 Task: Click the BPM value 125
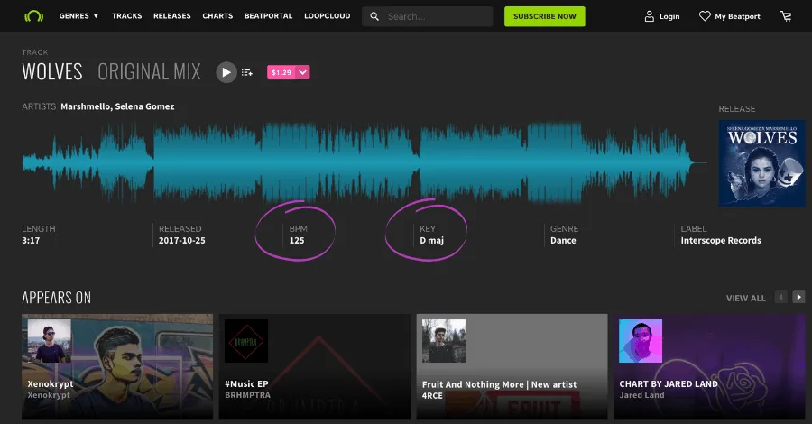[x=297, y=241]
